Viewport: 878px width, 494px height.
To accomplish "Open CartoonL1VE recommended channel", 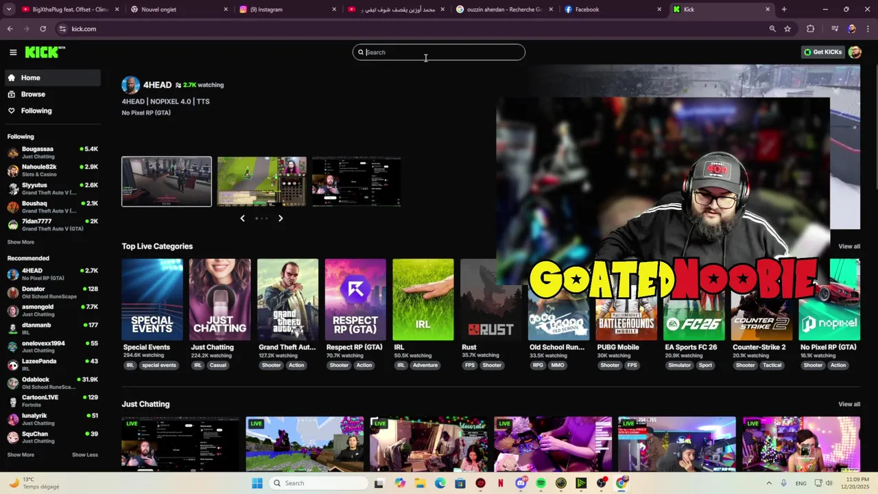I will [x=53, y=401].
